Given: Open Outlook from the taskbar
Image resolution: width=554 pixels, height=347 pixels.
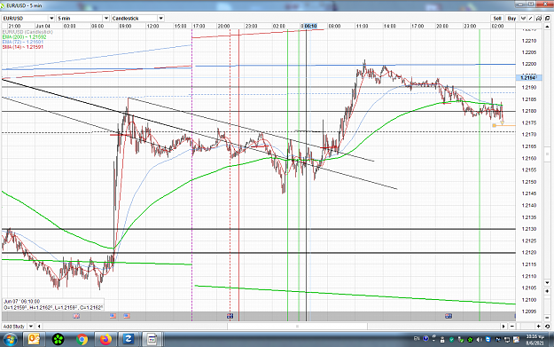Looking at the screenshot, I should (x=34, y=340).
